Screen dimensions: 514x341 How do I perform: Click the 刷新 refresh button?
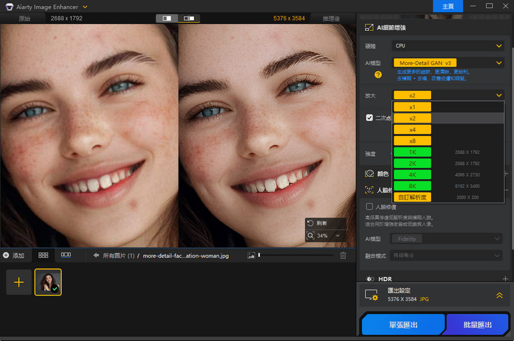pos(325,223)
